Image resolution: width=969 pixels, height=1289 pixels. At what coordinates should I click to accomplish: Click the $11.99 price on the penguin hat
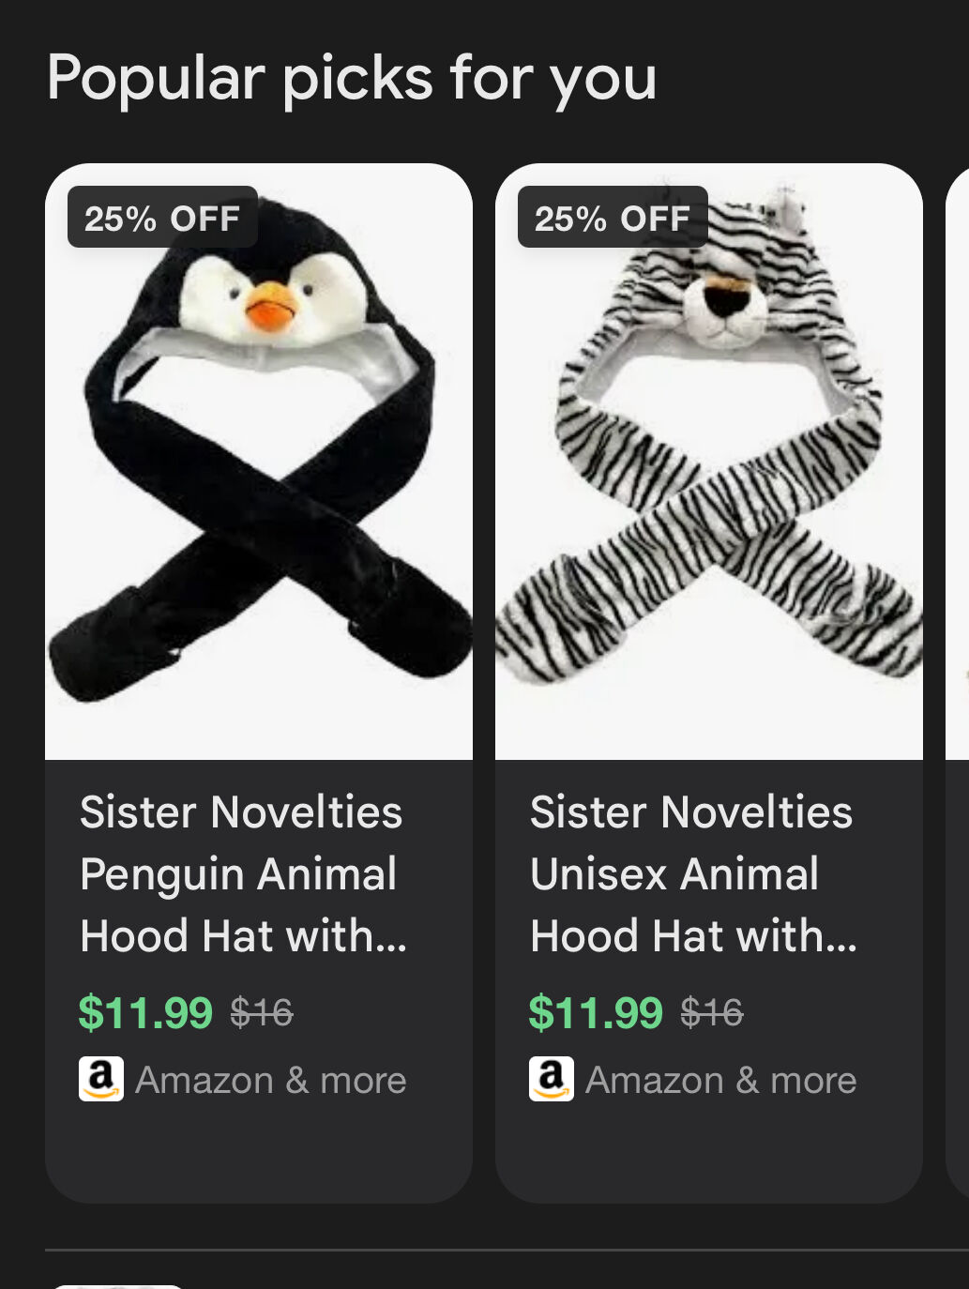click(x=145, y=1013)
